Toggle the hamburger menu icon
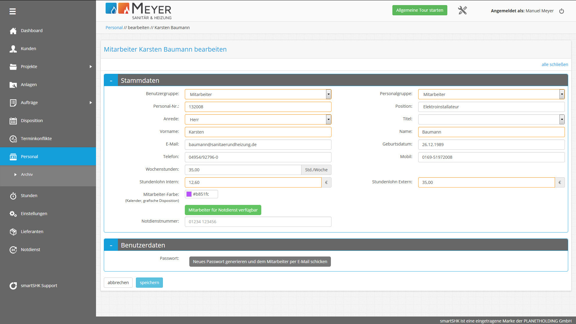Viewport: 576px width, 324px height. (13, 11)
